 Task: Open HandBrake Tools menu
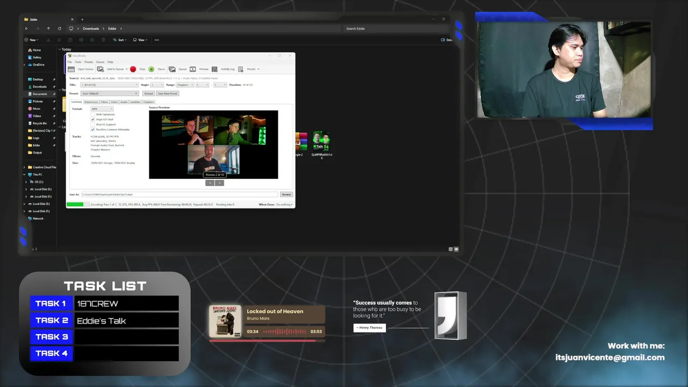pos(78,62)
